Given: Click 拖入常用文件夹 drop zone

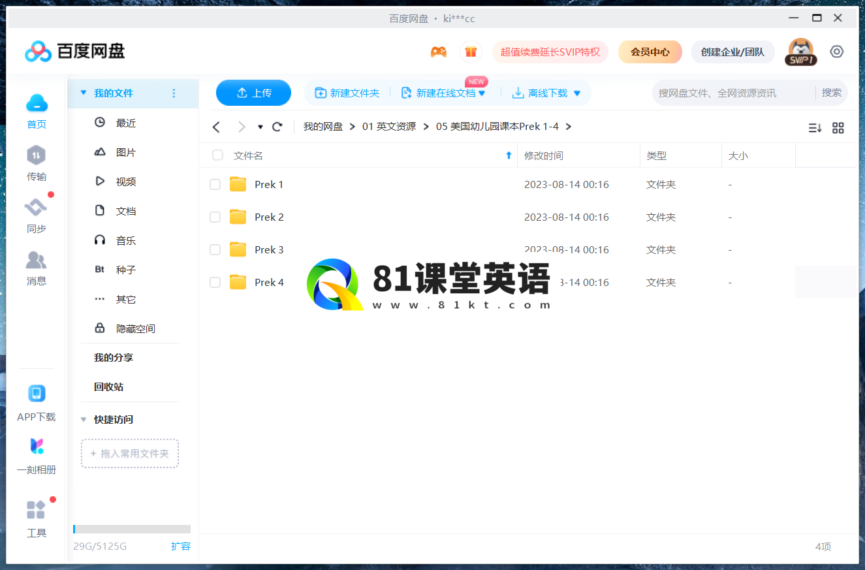Looking at the screenshot, I should [130, 453].
